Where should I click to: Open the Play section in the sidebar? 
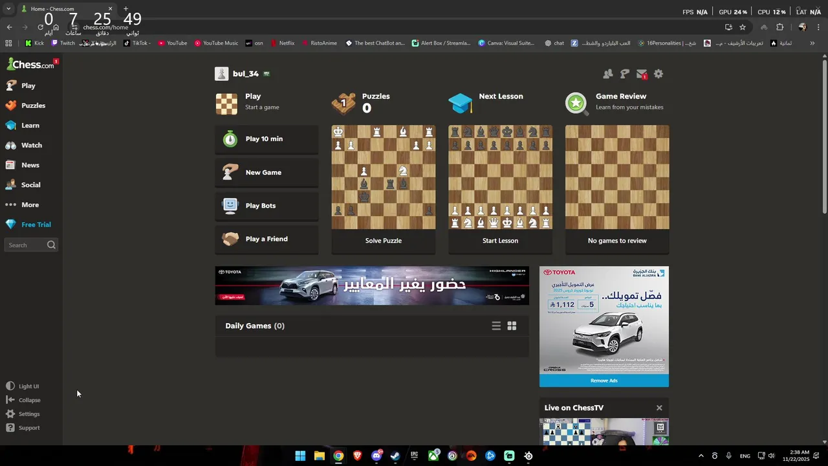pyautogui.click(x=31, y=85)
